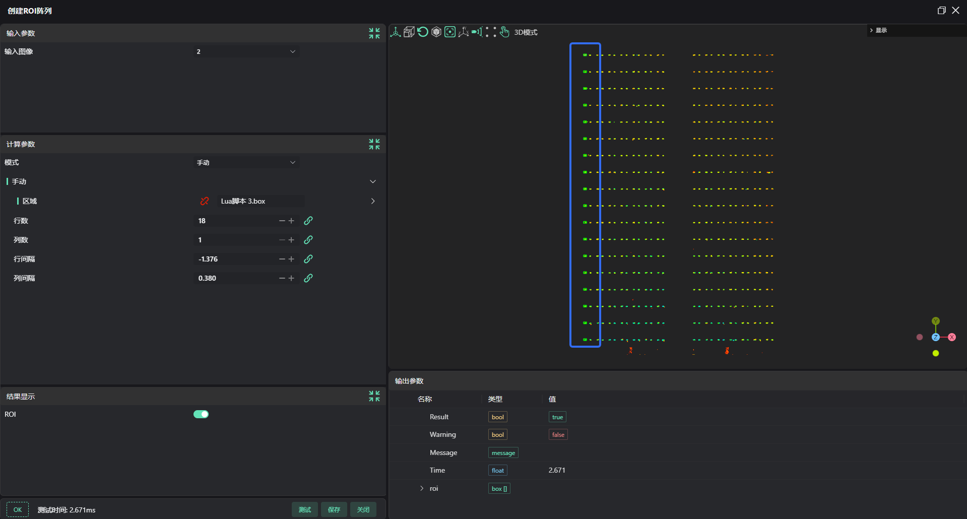The width and height of the screenshot is (967, 519).
Task: Collapse the 计算参数 panel
Action: click(374, 144)
